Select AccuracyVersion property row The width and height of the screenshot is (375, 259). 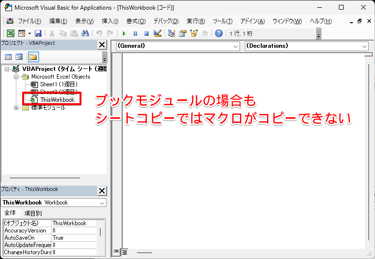[x=50, y=231]
